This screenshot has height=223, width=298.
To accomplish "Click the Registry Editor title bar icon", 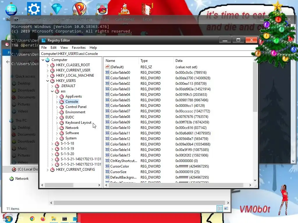I will coord(44,40).
